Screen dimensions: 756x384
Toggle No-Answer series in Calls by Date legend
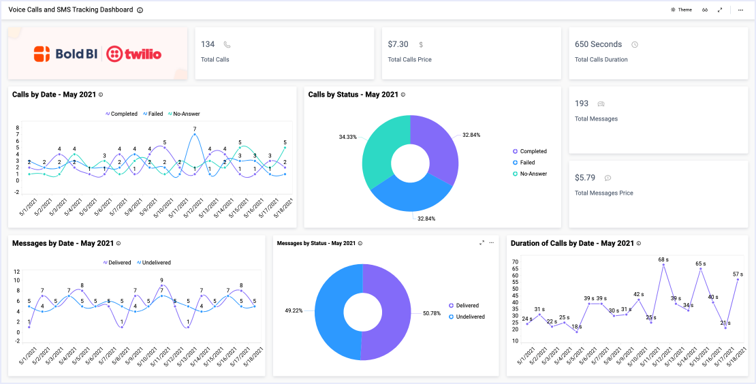pyautogui.click(x=184, y=114)
